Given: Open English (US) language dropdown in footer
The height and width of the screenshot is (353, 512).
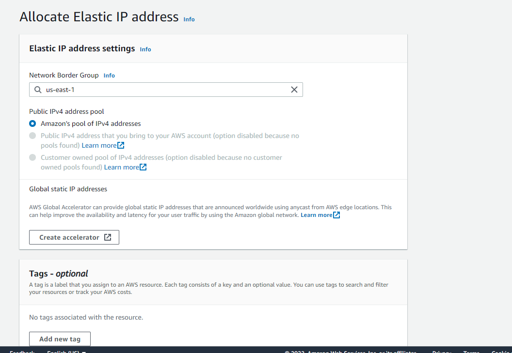Looking at the screenshot, I should (66, 352).
